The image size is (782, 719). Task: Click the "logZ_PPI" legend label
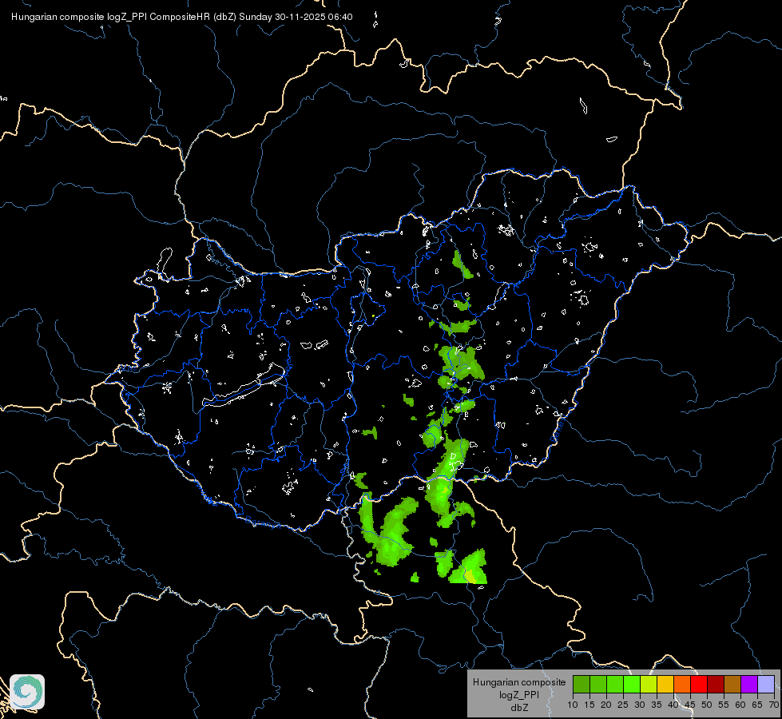(519, 694)
